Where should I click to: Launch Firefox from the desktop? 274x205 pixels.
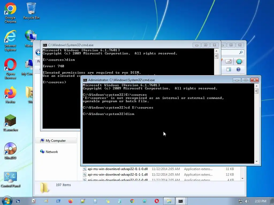(x=10, y=95)
